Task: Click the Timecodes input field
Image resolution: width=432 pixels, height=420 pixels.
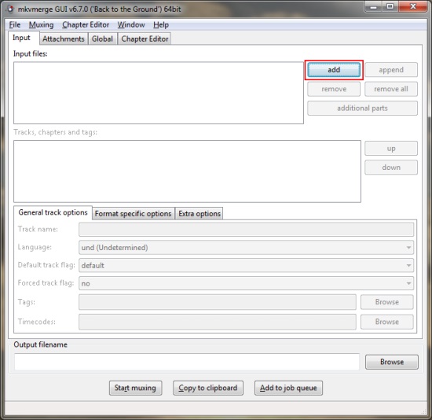Action: (218, 322)
